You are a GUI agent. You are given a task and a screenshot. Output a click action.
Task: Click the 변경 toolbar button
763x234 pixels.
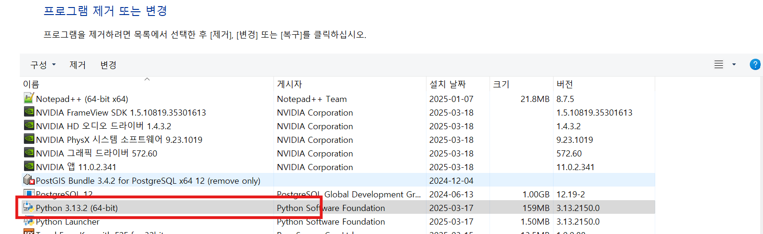tap(108, 65)
